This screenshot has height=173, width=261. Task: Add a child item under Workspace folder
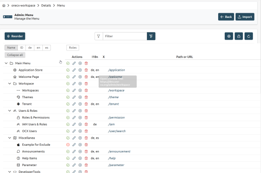coord(80,83)
